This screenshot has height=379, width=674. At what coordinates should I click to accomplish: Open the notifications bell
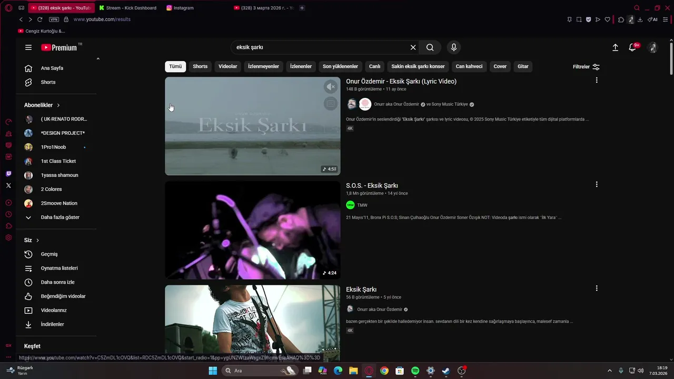[632, 47]
